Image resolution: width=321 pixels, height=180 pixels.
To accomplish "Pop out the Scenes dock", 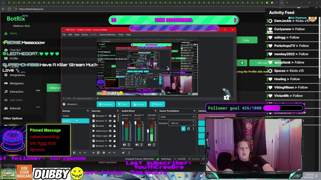I will point(88,111).
